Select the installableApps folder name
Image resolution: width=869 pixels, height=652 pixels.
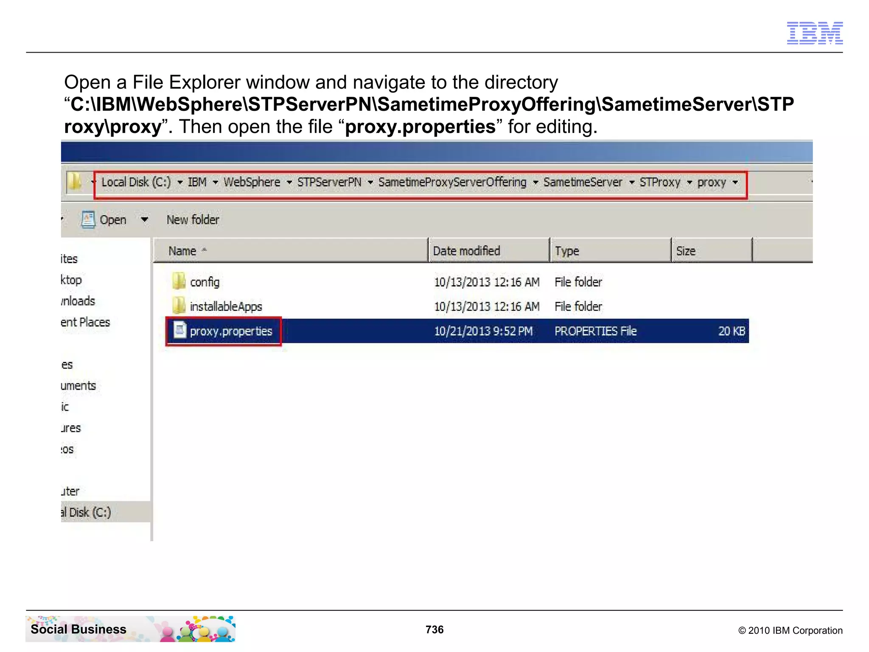tap(226, 306)
